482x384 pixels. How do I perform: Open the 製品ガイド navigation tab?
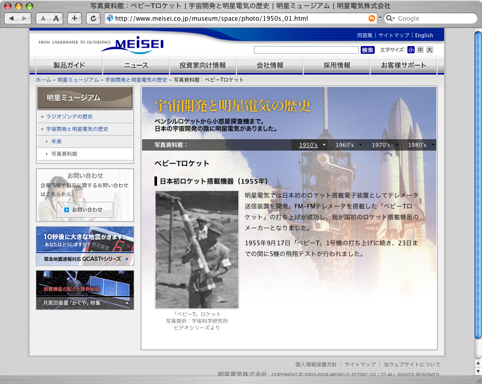[x=69, y=65]
